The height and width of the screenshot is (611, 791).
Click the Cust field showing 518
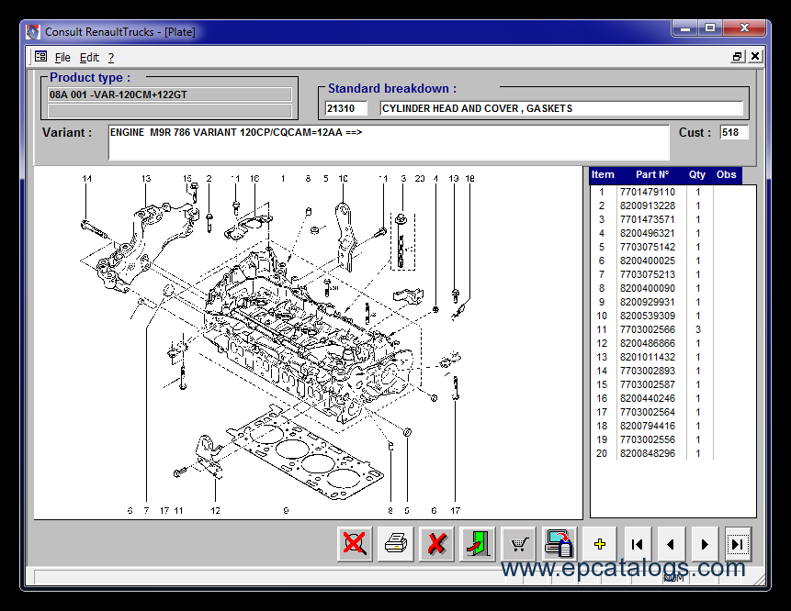tap(734, 132)
